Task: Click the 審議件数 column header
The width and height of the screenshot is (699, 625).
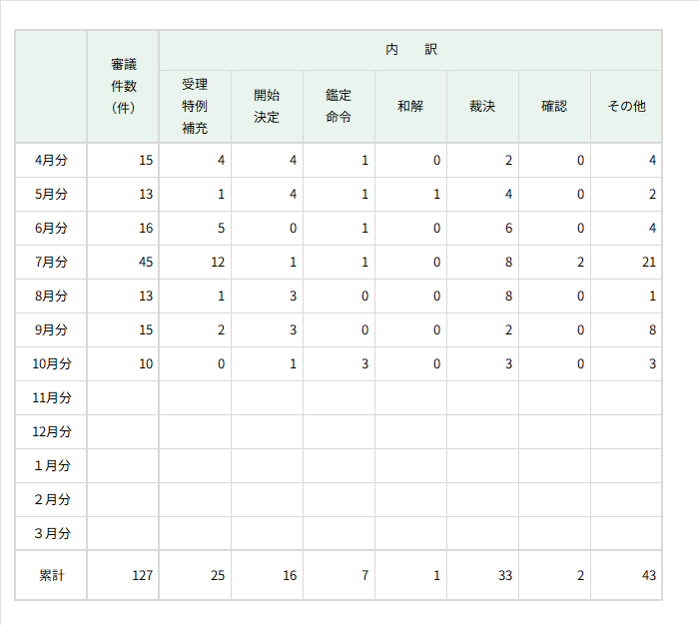Action: pyautogui.click(x=123, y=86)
